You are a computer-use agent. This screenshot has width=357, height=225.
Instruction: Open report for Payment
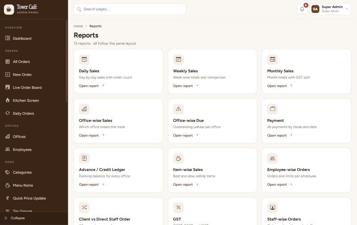(280, 135)
